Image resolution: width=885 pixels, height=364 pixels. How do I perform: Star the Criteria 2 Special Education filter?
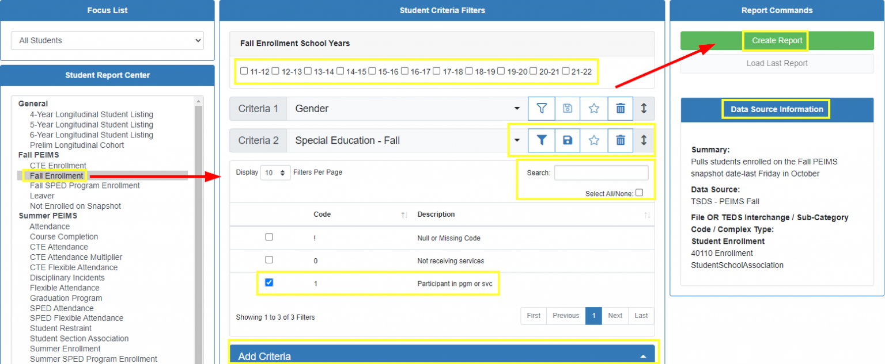[594, 140]
